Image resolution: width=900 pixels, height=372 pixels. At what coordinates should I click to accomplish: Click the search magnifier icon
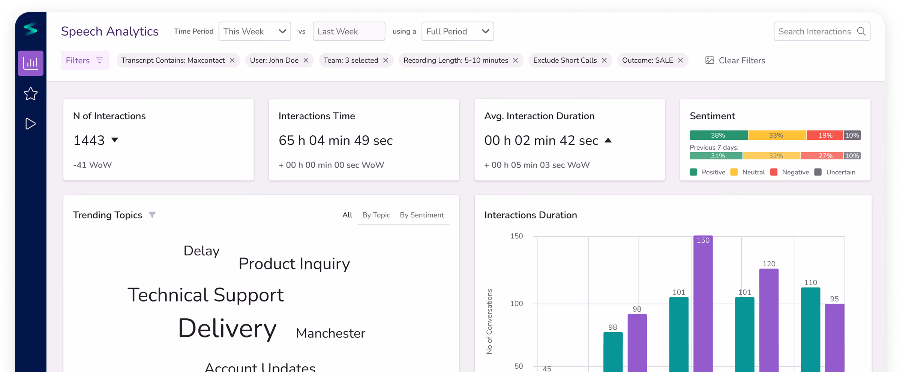(861, 31)
